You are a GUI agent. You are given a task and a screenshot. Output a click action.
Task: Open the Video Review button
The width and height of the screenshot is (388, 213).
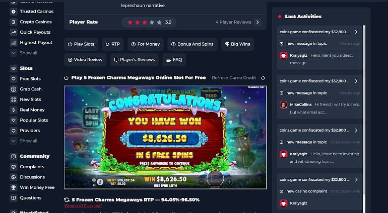85,60
